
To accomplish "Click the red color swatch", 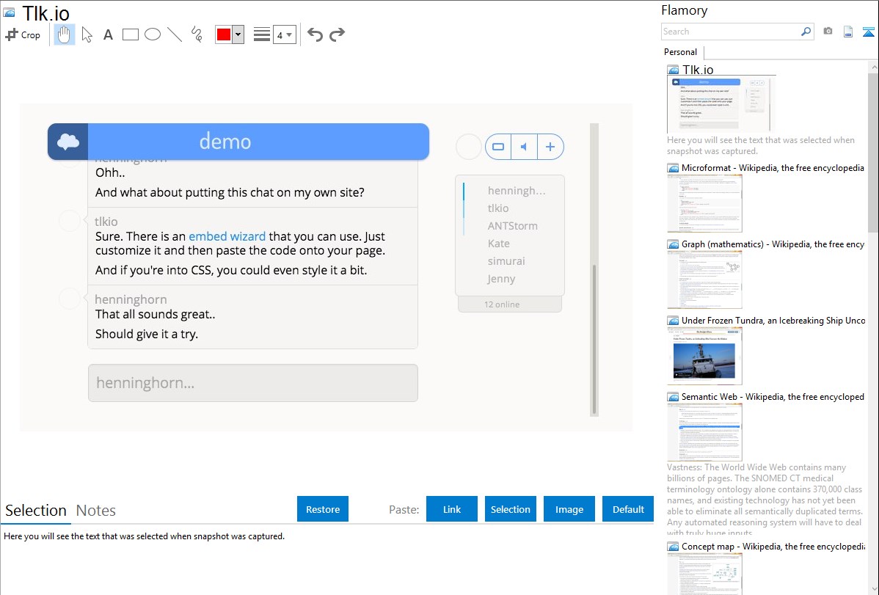I will tap(224, 34).
